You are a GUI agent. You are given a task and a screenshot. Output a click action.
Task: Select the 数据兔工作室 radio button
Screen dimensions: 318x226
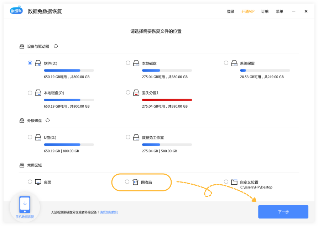pos(128,137)
